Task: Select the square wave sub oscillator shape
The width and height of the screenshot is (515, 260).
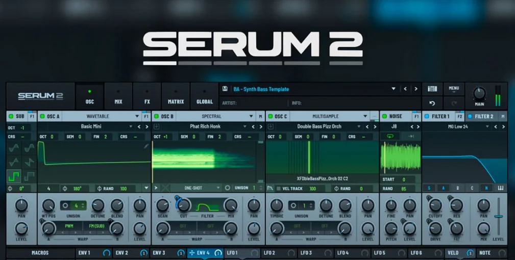Action: click(14, 176)
